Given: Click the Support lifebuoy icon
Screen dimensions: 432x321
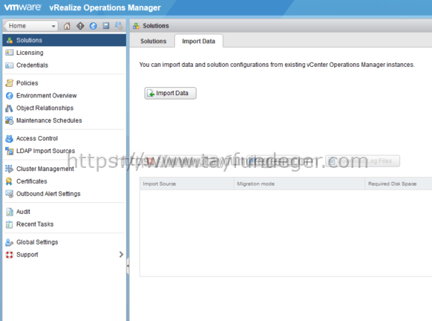Looking at the screenshot, I should coord(10,255).
